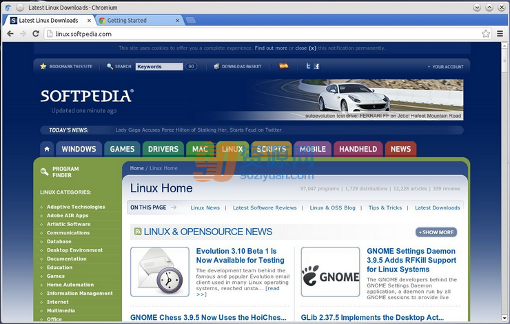Open the WINDOWS section tab
This screenshot has height=324, width=510.
pos(79,149)
